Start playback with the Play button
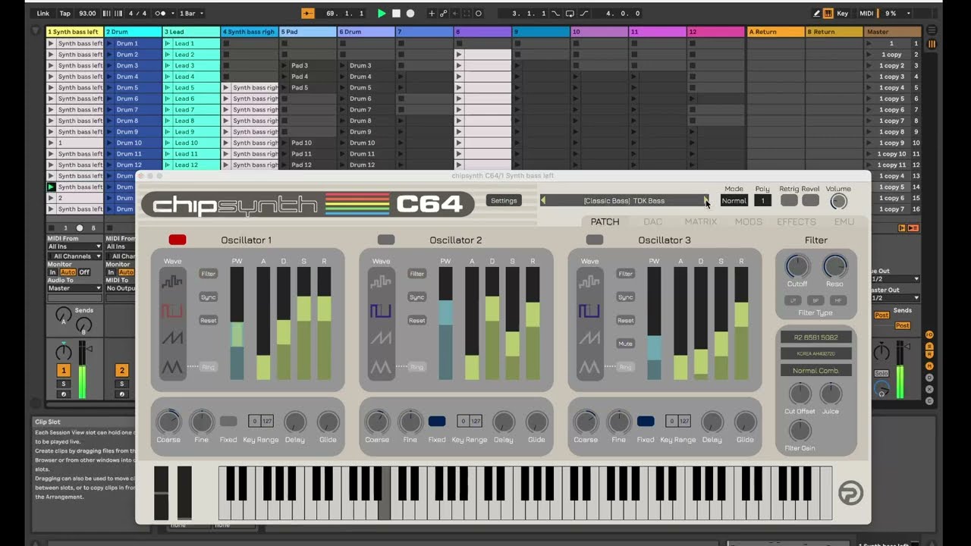Screen dimensions: 971x546 (x=382, y=13)
